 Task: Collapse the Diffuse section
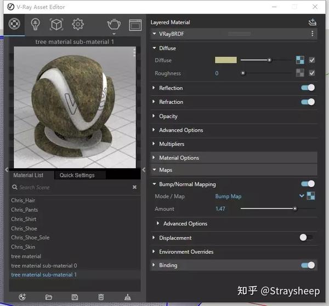point(155,48)
